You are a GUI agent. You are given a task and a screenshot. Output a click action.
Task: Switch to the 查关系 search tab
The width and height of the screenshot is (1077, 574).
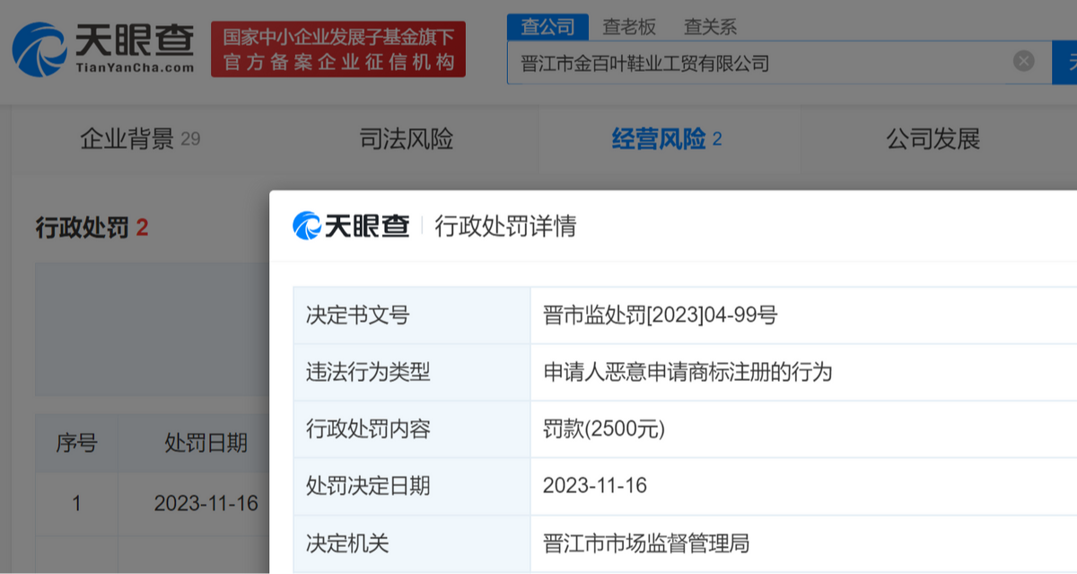click(x=709, y=27)
